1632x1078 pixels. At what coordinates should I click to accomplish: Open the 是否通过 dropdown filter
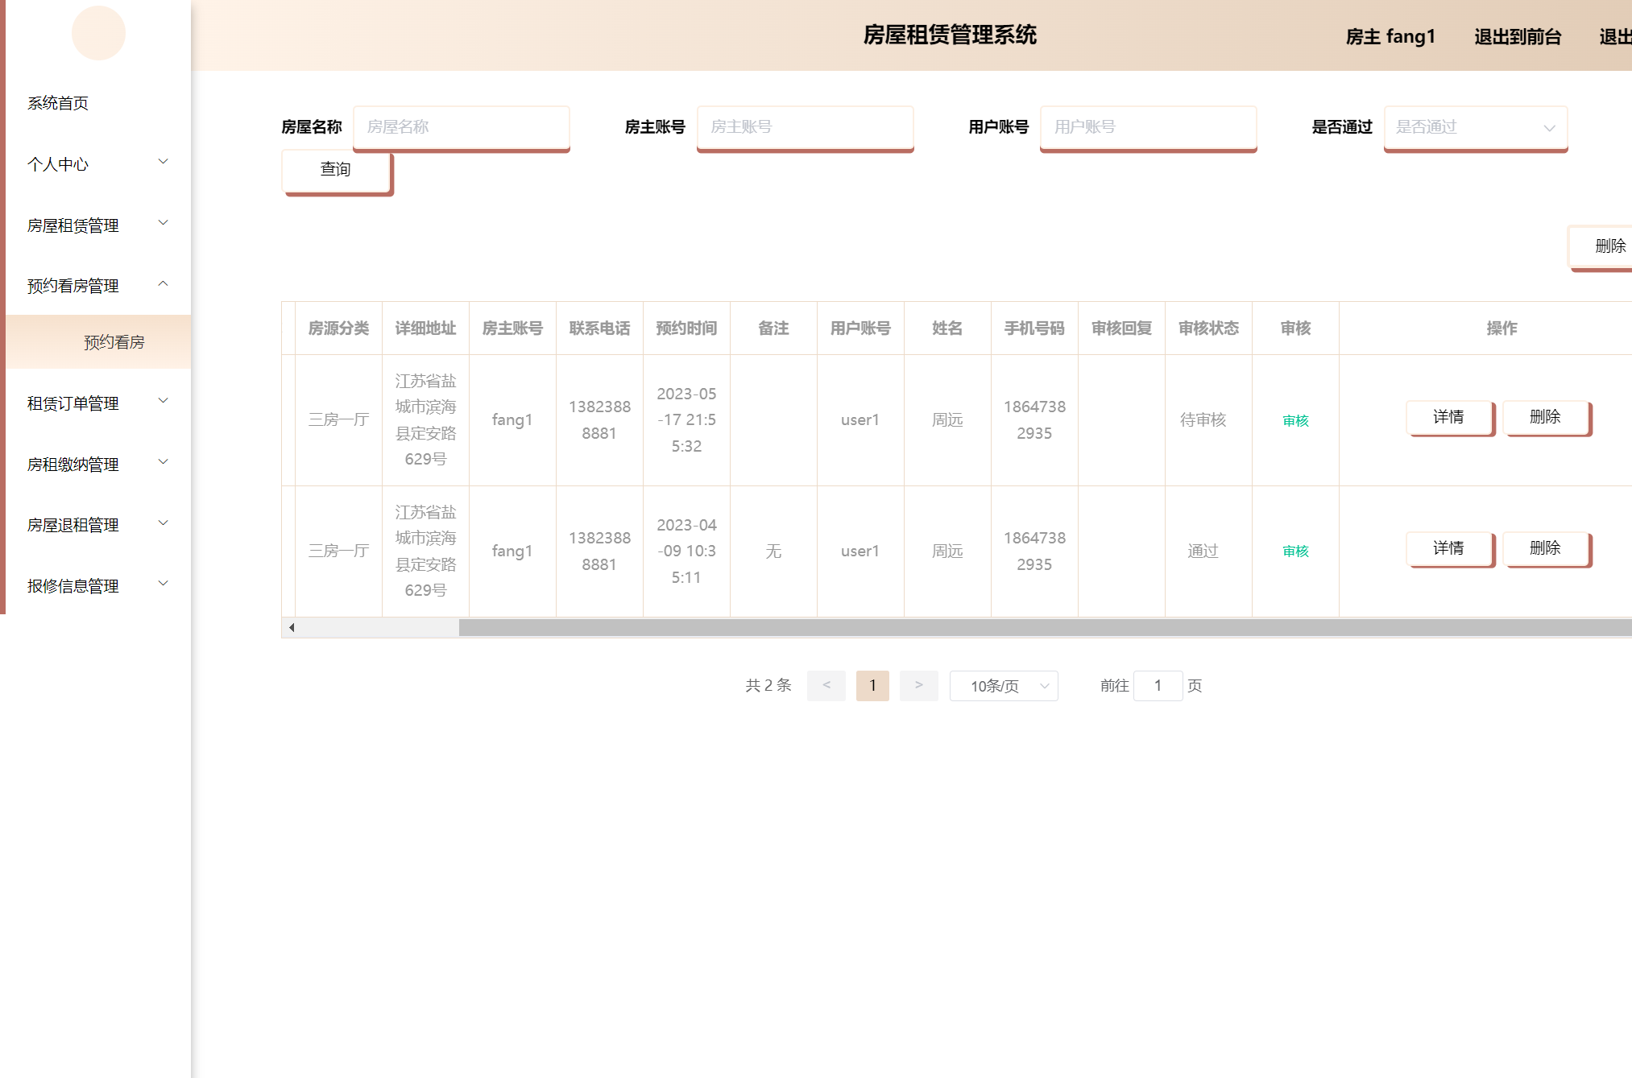point(1475,127)
